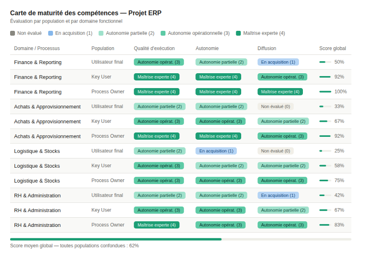381x264 pixels.
Task: Click the 100% score progress bar
Action: pos(325,92)
